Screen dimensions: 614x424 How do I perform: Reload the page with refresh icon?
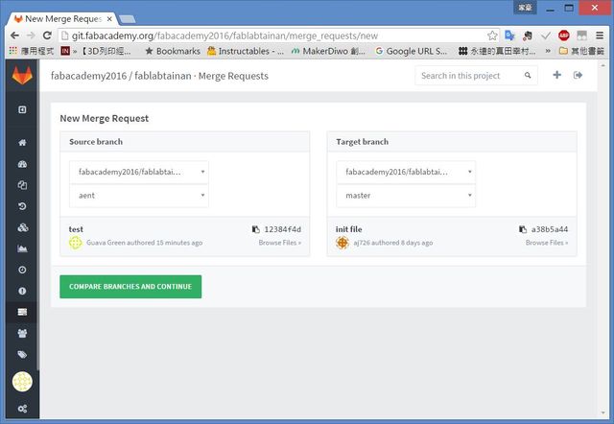pos(47,35)
